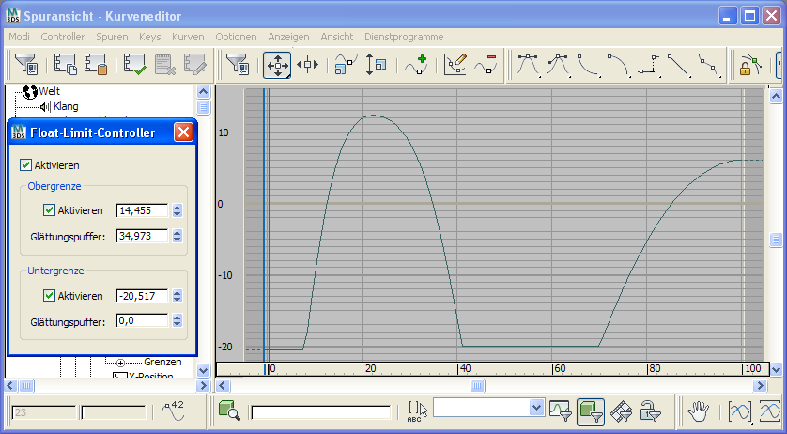Toggle Obergrenze Aktivieren checkbox
The height and width of the screenshot is (434, 787).
click(x=49, y=210)
